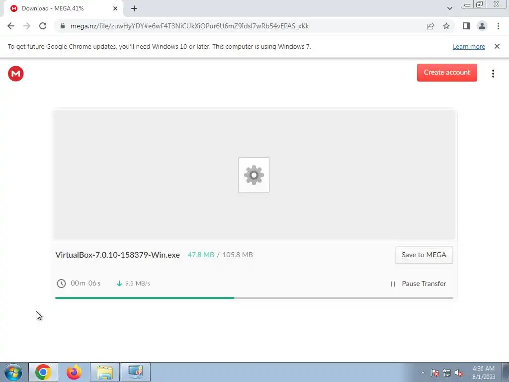The width and height of the screenshot is (509, 382).
Task: Dismiss the Chrome update info bar
Action: tap(497, 46)
